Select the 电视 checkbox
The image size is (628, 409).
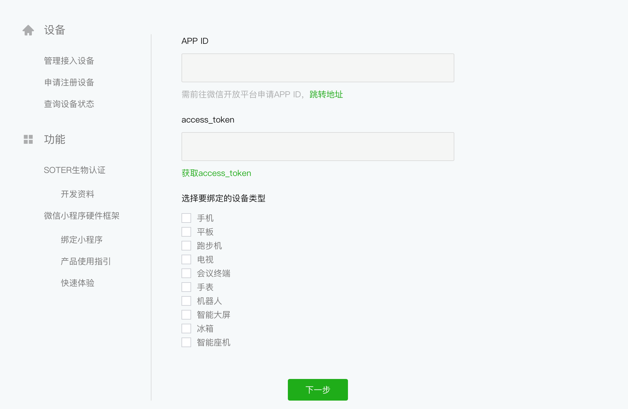coord(186,259)
